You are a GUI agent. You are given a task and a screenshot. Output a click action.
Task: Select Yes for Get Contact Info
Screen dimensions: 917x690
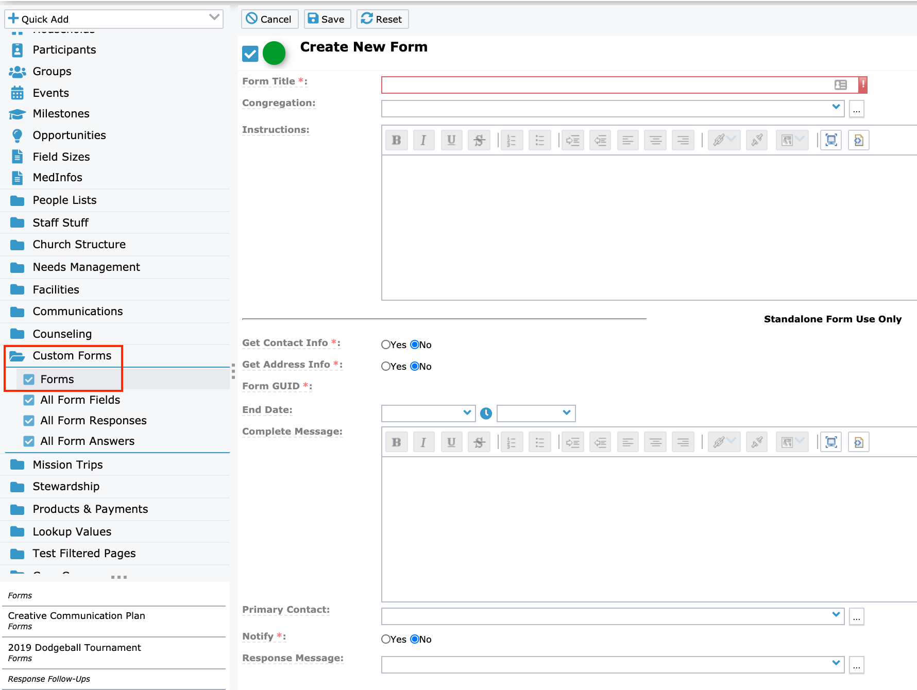(x=386, y=344)
